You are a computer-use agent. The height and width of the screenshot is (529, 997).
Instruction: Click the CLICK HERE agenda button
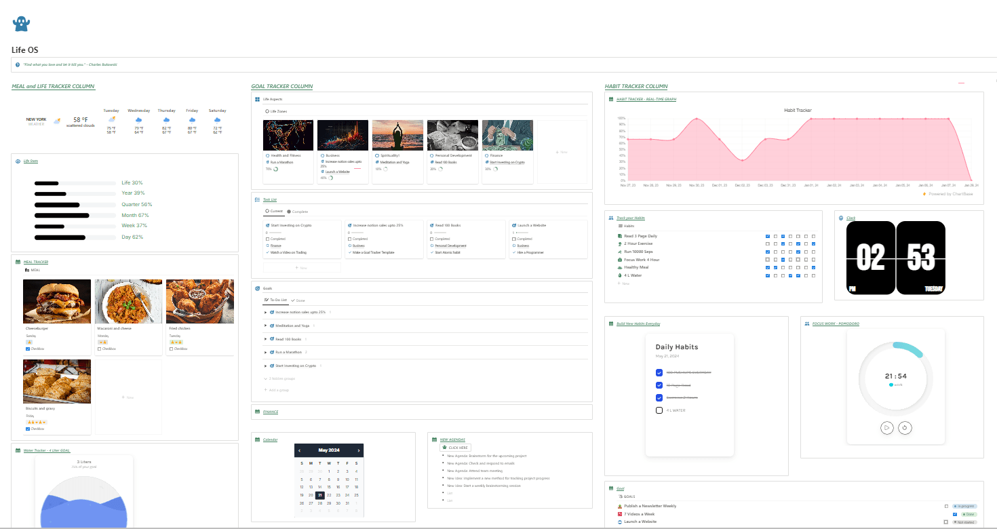[x=455, y=448]
